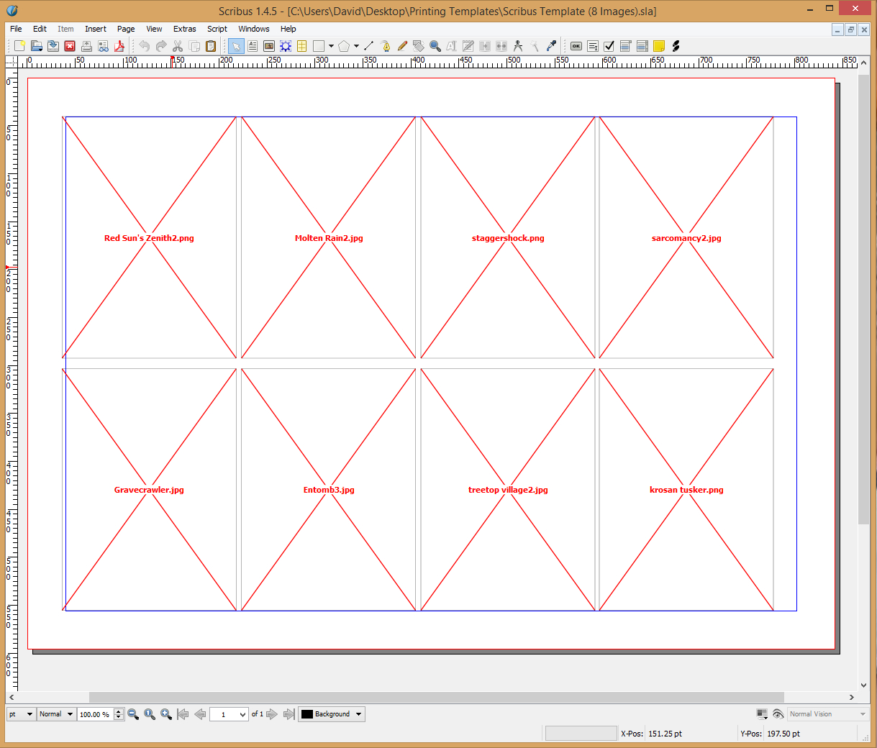Click the zoom percentage input field

pos(94,714)
